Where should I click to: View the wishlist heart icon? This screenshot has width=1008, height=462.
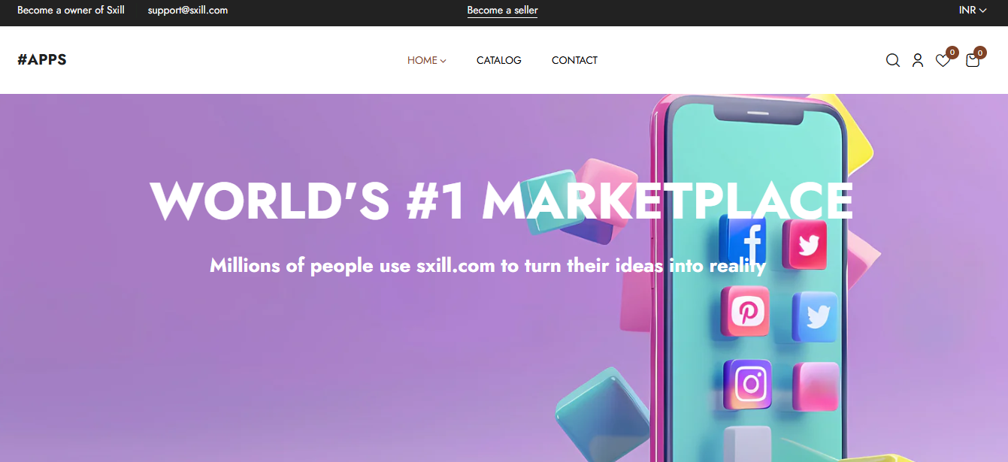point(943,60)
